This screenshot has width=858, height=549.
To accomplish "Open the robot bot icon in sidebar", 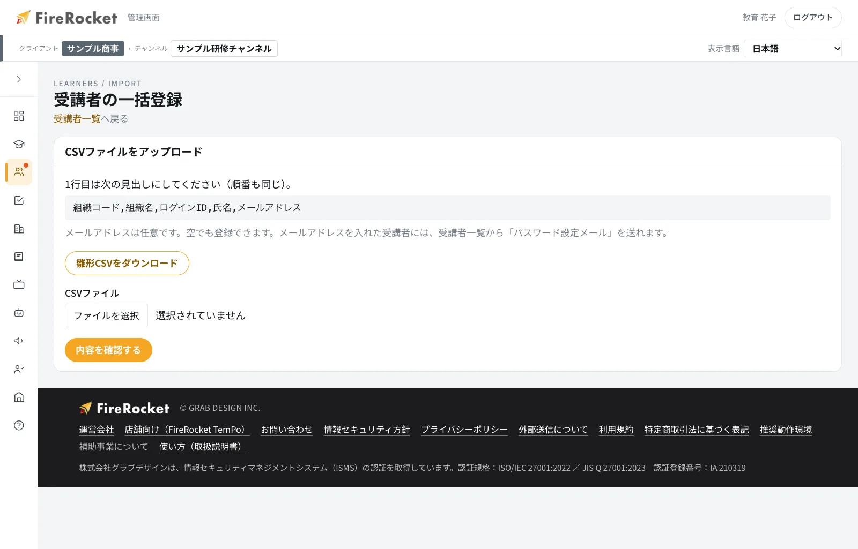I will click(19, 313).
